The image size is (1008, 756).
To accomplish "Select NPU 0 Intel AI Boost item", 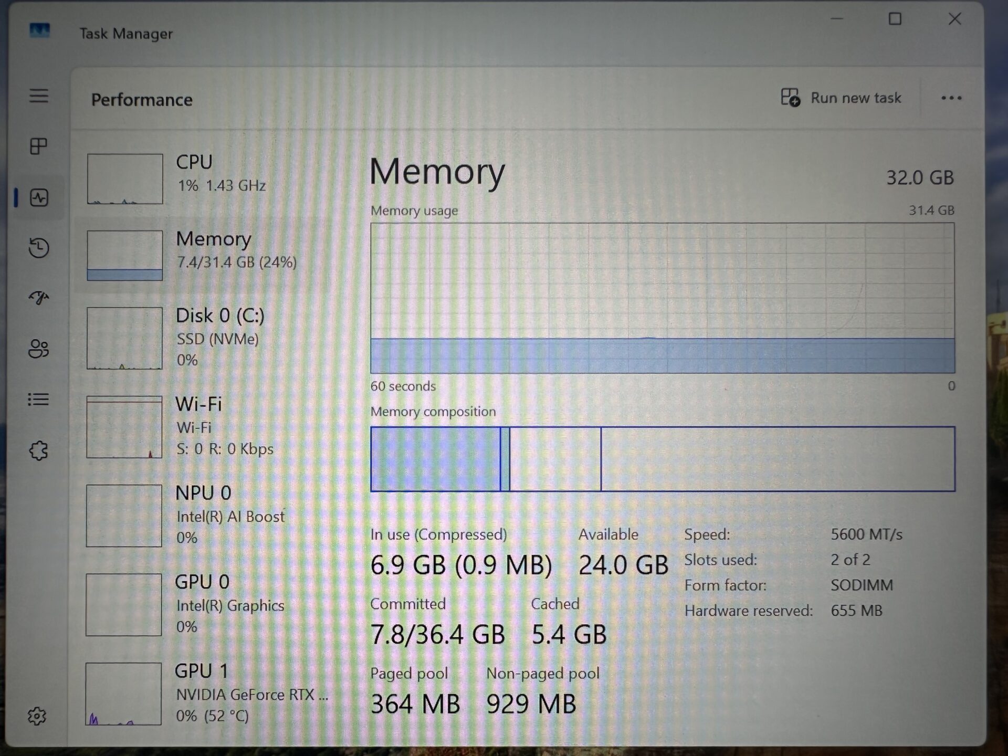I will pyautogui.click(x=210, y=515).
